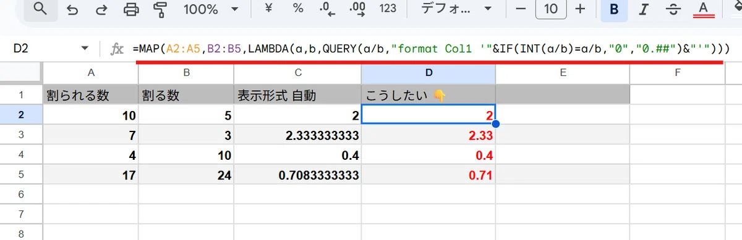Select row 3 header
Image resolution: width=742 pixels, height=240 pixels.
click(x=21, y=134)
